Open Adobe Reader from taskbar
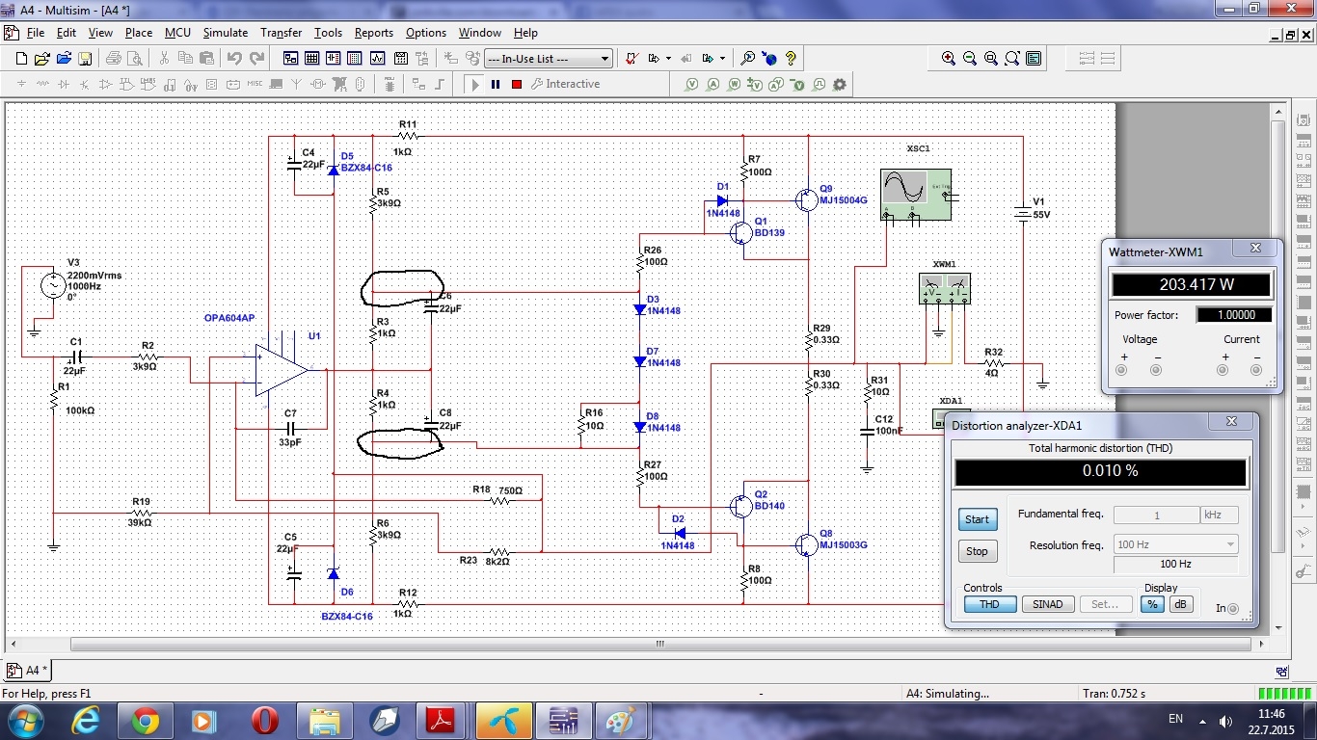The height and width of the screenshot is (740, 1317). [442, 720]
